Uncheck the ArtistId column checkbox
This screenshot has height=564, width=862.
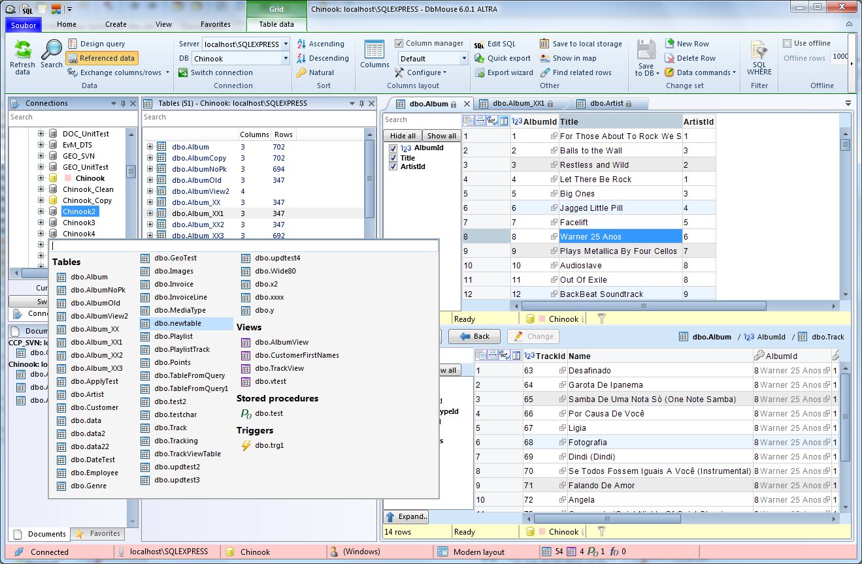click(393, 166)
